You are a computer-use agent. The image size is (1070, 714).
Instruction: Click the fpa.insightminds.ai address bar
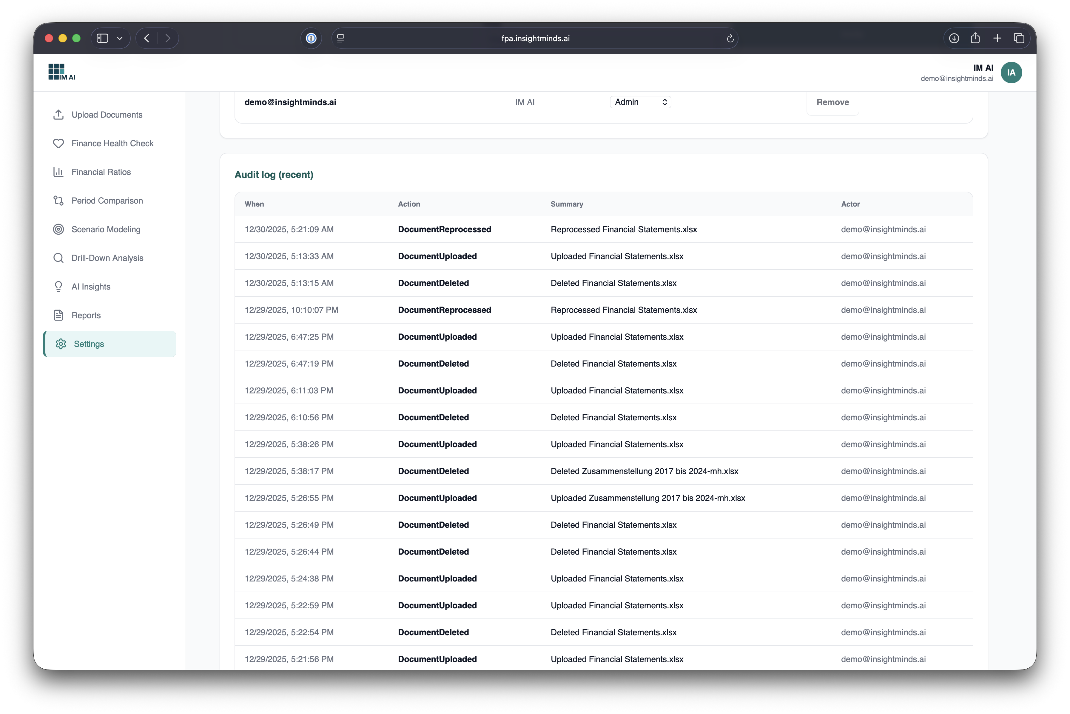[x=535, y=39]
